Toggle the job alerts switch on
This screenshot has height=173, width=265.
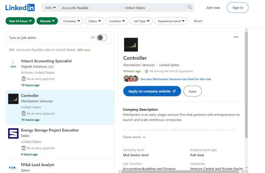tap(102, 38)
